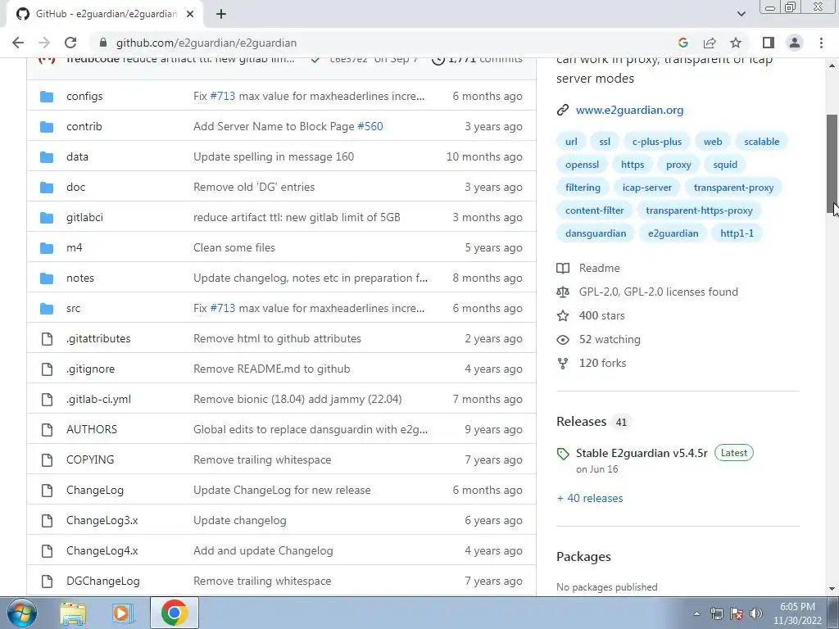Screen dimensions: 839x629
Task: Show the '+ 40 releases' link
Action: [x=590, y=498]
